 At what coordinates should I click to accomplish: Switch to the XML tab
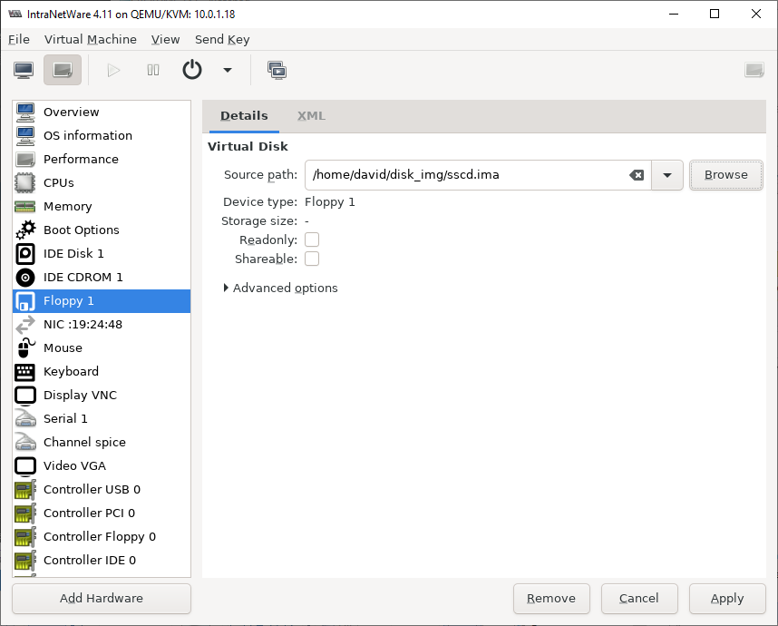point(311,115)
